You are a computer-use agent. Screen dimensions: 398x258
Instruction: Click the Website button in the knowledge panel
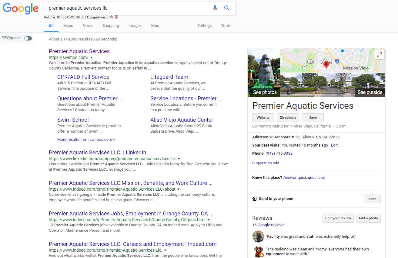263,118
